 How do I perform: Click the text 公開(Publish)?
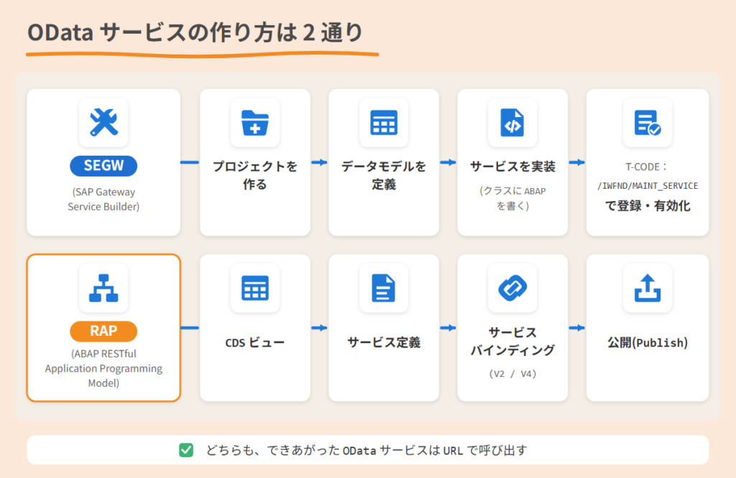tap(648, 342)
